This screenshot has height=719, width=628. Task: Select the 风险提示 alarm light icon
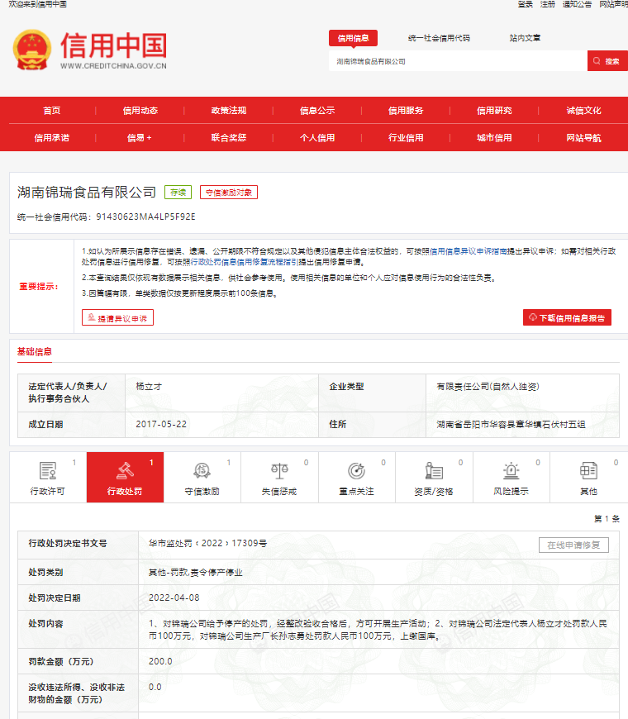(x=511, y=470)
